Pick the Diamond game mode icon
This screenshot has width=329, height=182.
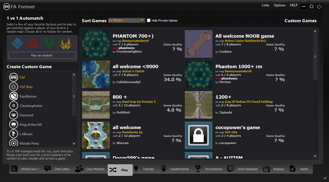pyautogui.click(x=14, y=115)
